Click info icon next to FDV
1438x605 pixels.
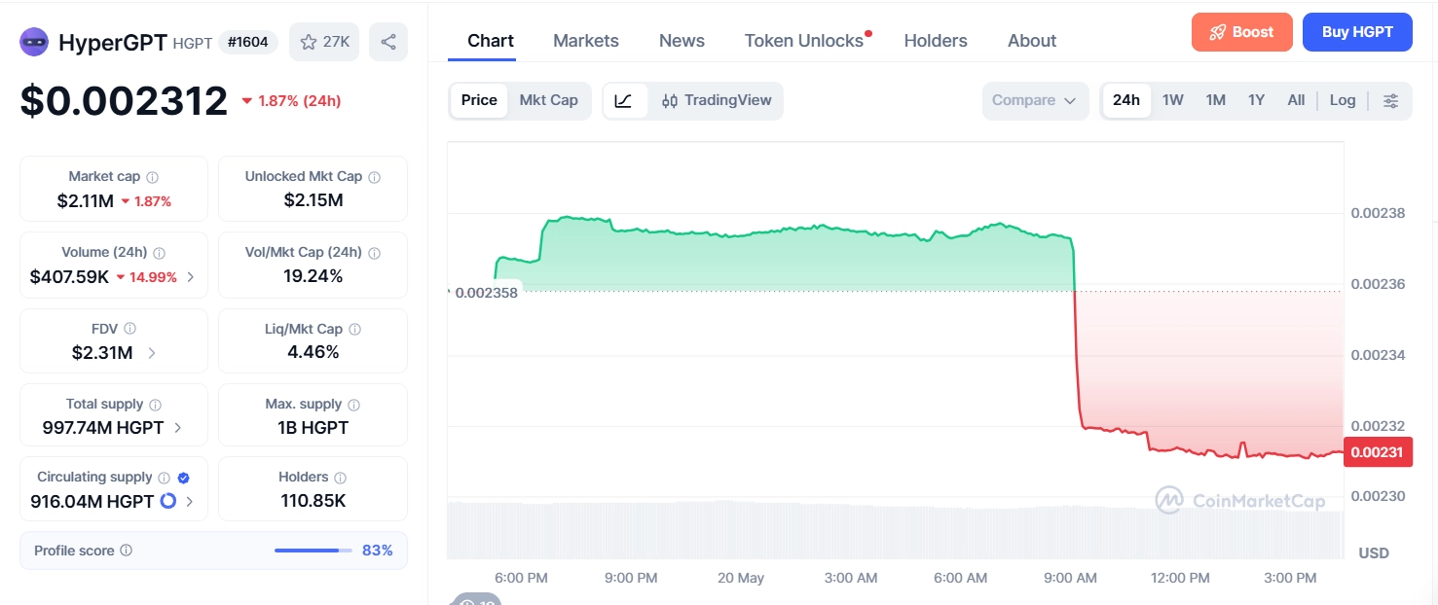[x=130, y=329]
